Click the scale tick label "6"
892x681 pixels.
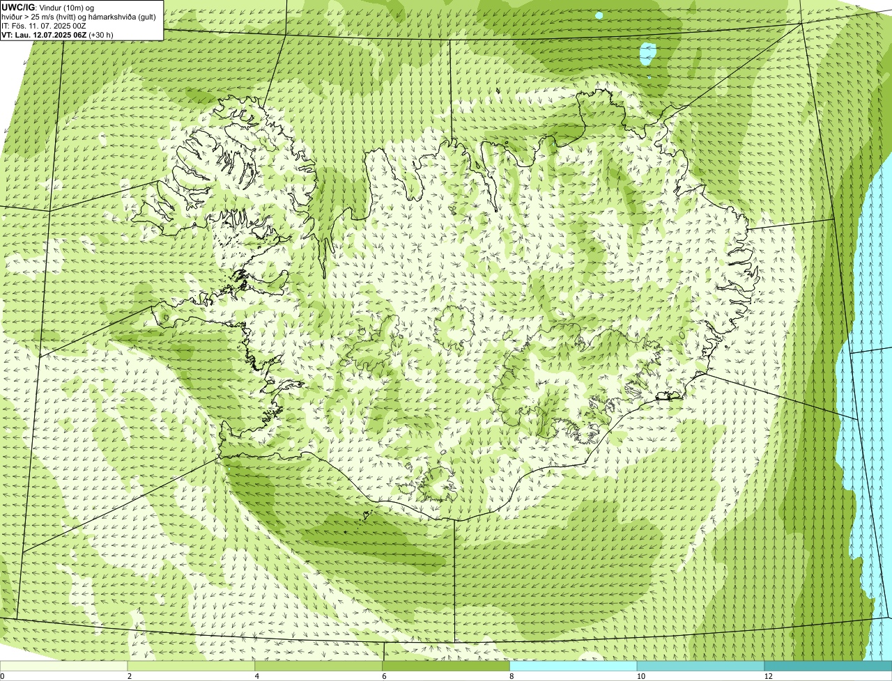[x=384, y=676]
